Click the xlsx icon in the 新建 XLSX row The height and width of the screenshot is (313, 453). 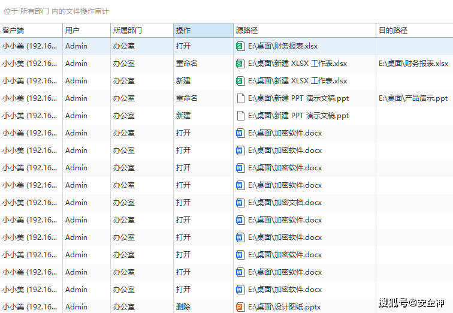click(x=240, y=80)
